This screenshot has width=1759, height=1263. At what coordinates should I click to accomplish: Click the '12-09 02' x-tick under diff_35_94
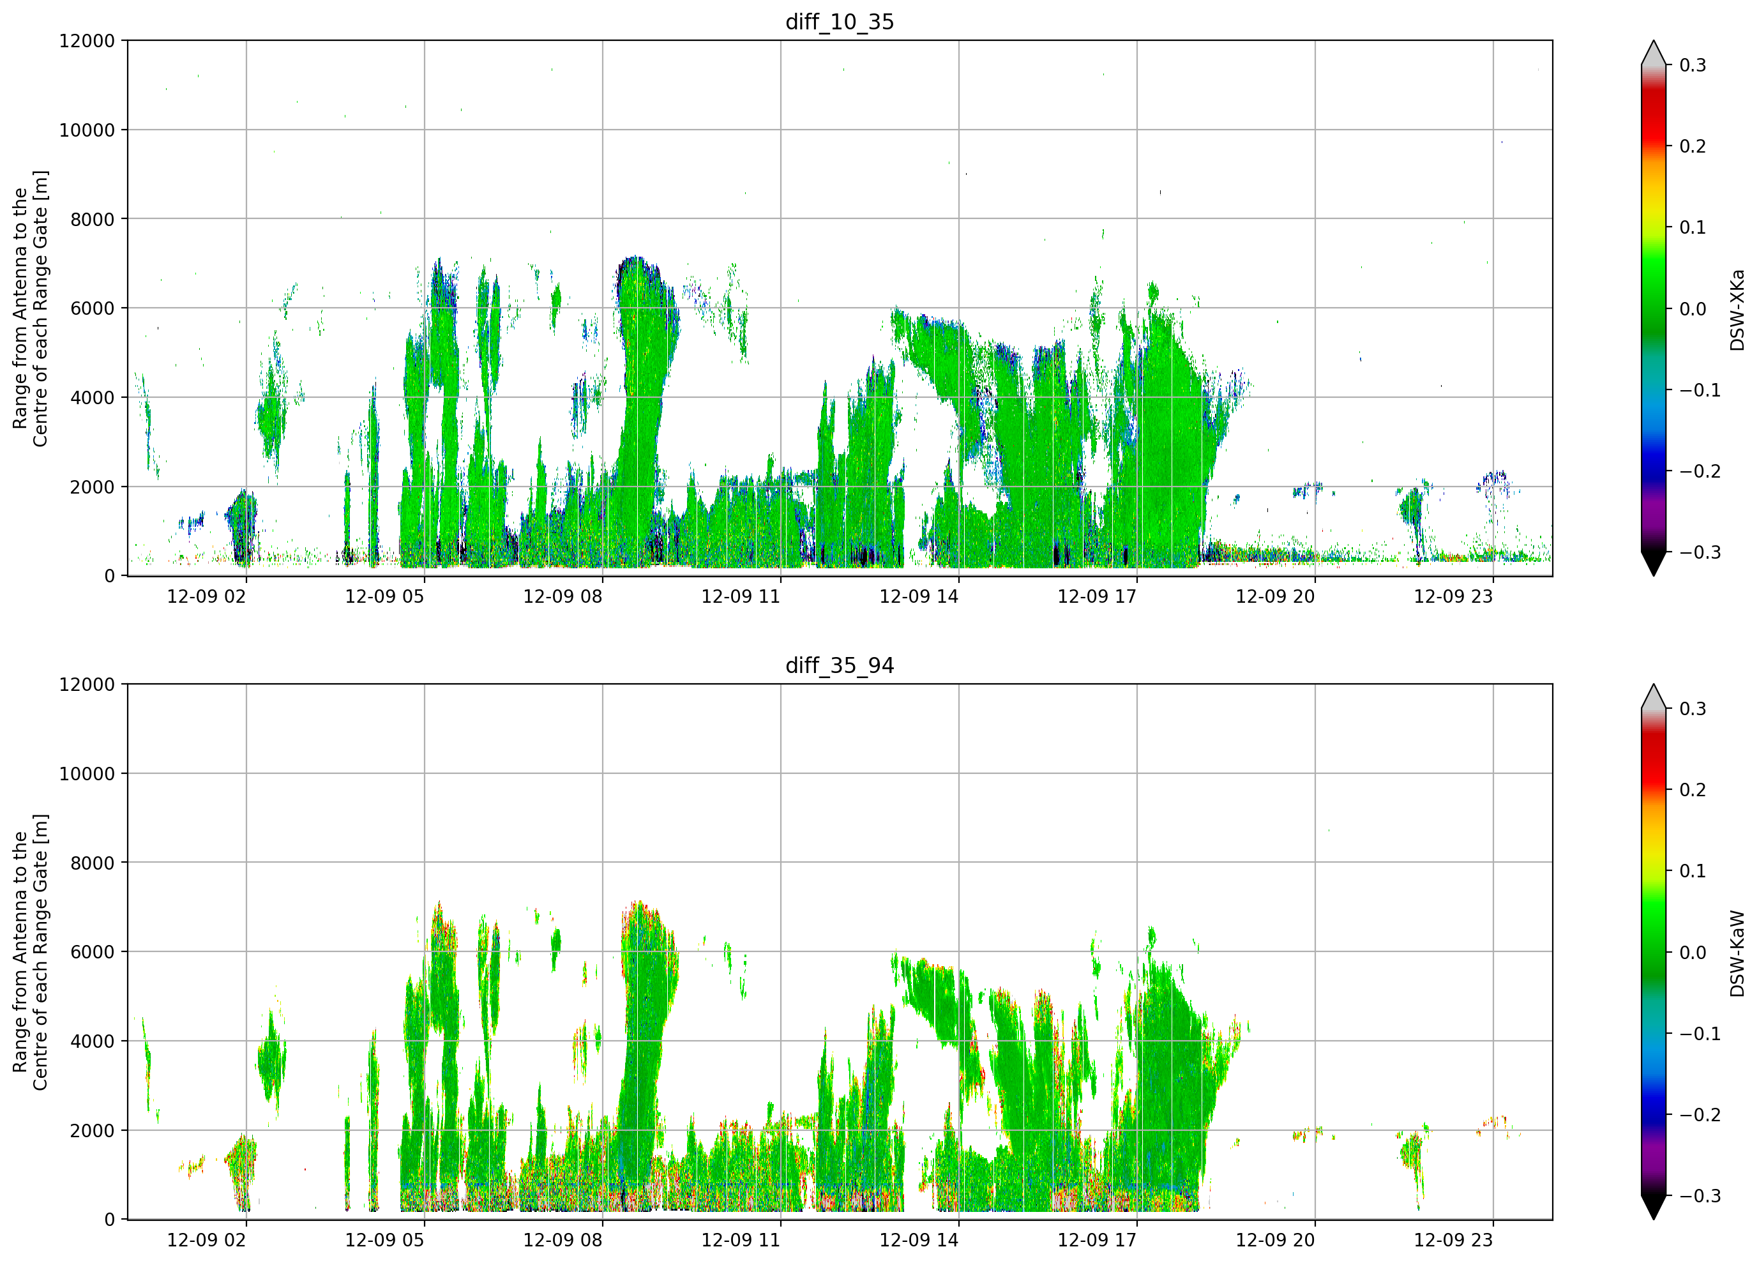206,1241
